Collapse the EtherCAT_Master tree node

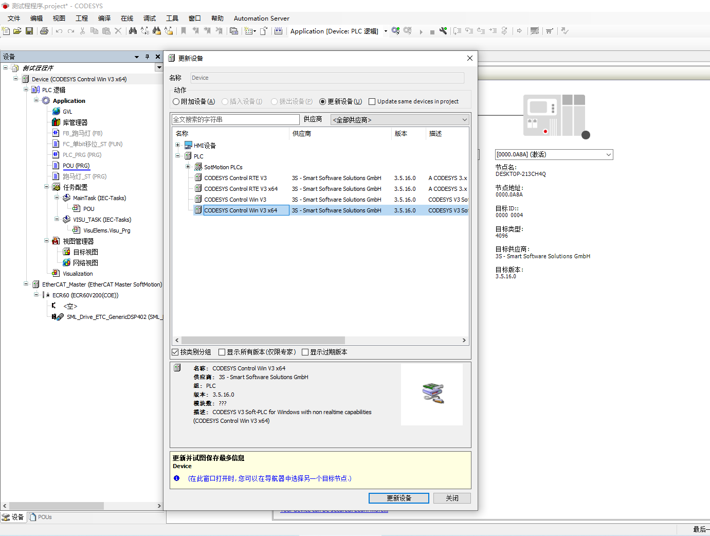(26, 284)
